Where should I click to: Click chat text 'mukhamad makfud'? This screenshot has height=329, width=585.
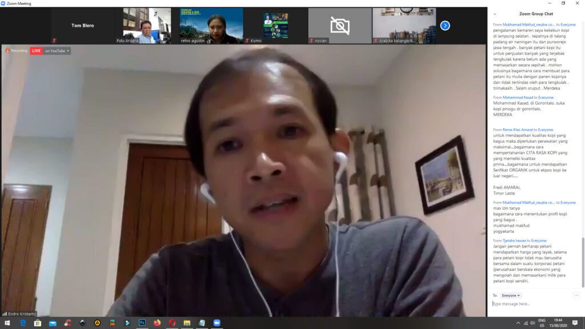coord(511,226)
